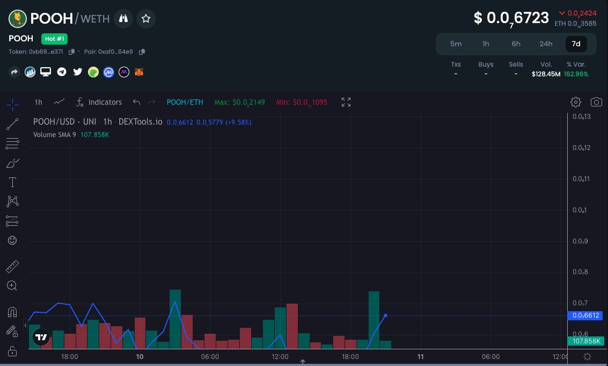Select the 6h stats tab

(516, 44)
